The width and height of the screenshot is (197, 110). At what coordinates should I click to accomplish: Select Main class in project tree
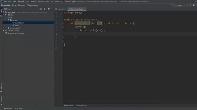click(17, 25)
